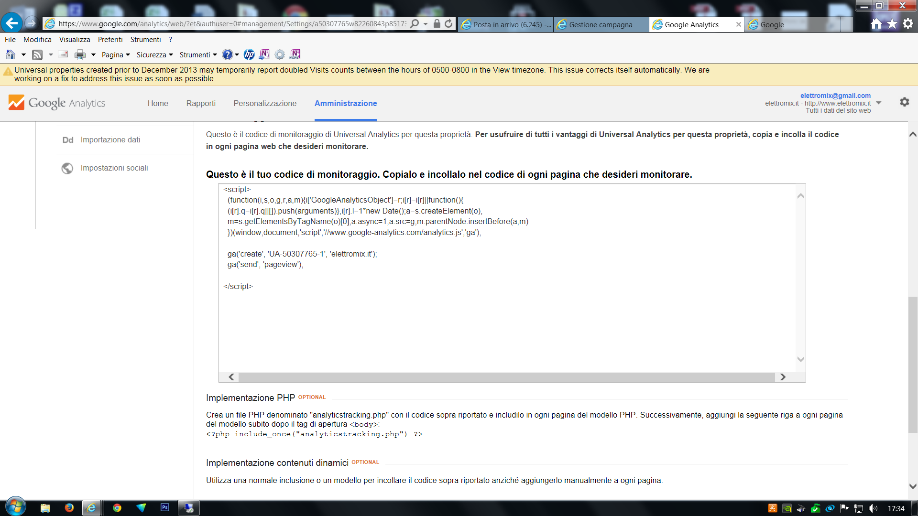Open Impostazioni sociali in the sidebar
The width and height of the screenshot is (918, 516).
114,168
